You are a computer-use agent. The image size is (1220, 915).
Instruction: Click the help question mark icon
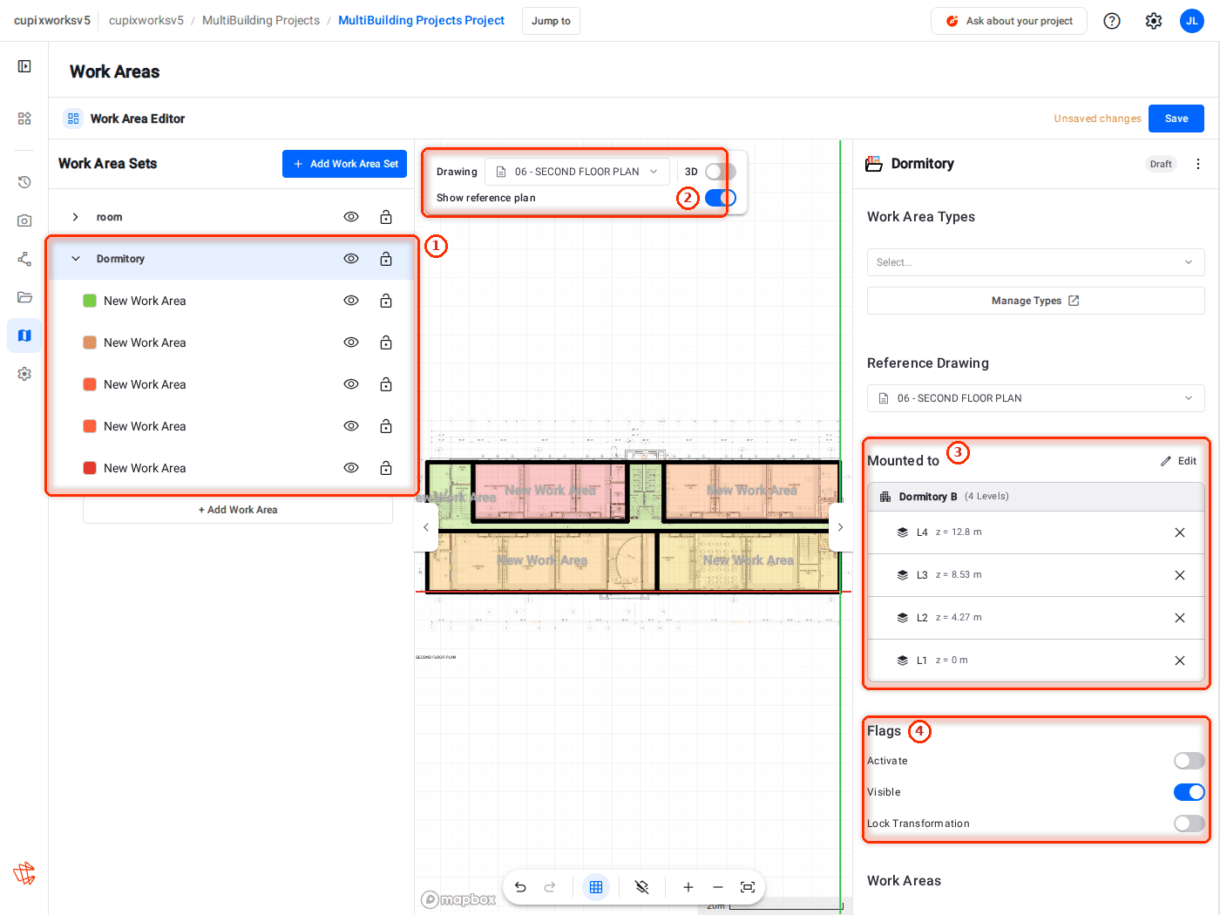click(1112, 21)
